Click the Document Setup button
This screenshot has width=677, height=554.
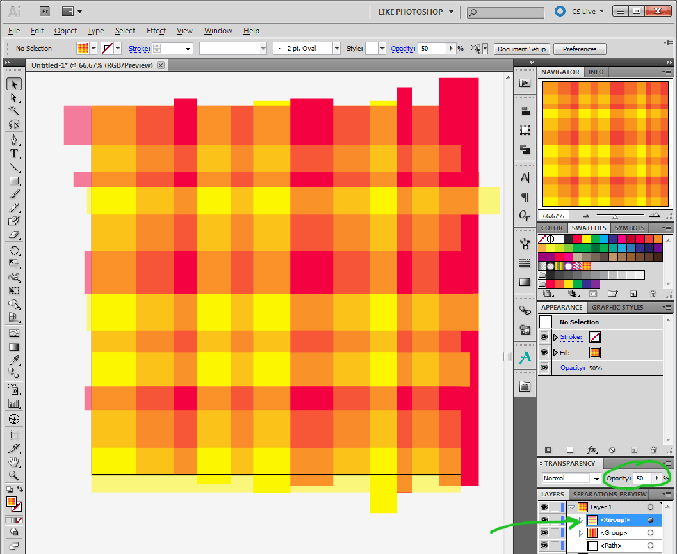click(x=521, y=49)
